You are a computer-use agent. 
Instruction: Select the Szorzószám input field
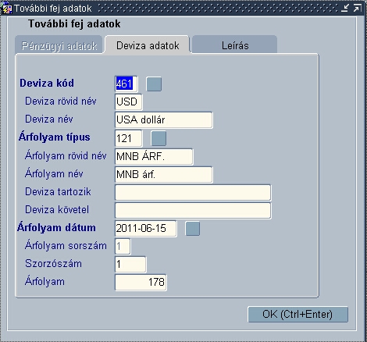[x=130, y=265]
